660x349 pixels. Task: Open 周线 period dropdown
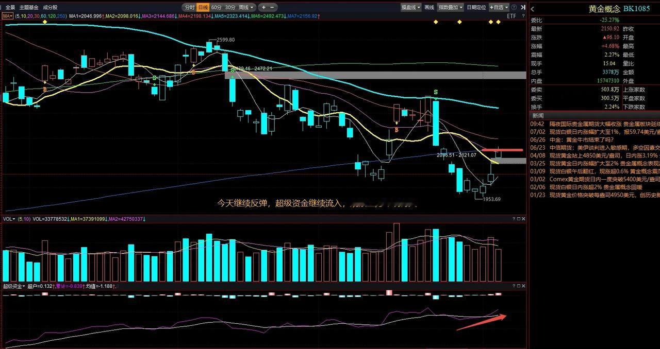coord(245,7)
